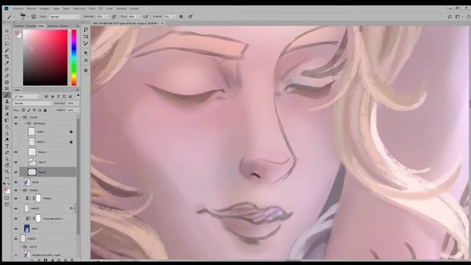Close the SAILOR MOON document tab
The width and height of the screenshot is (471, 265).
tap(162, 23)
